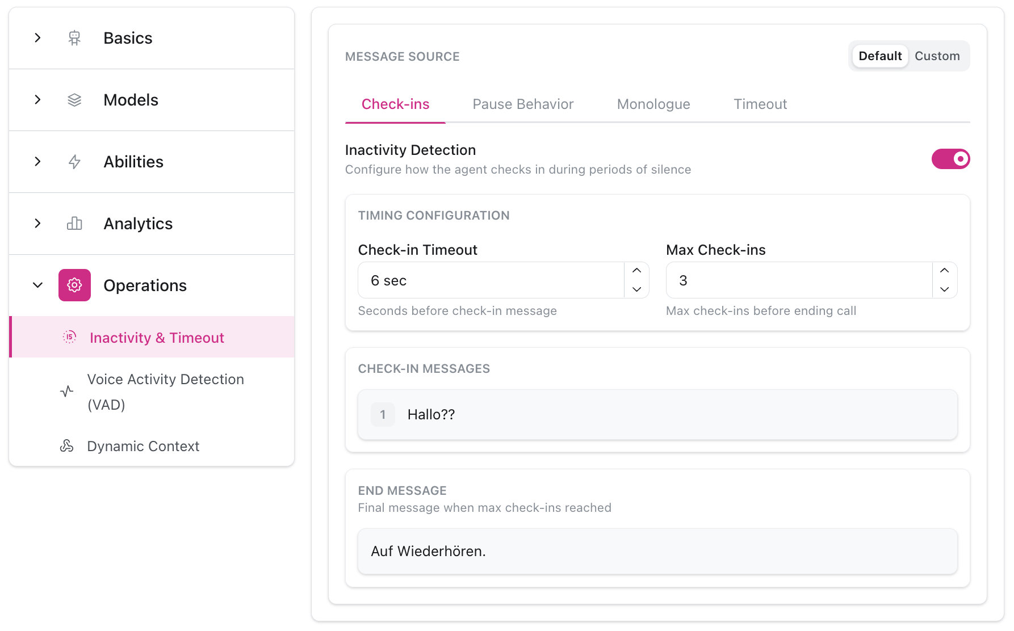Screen dimensions: 1014x631
Task: Click the Models layers icon
Action: (x=74, y=100)
